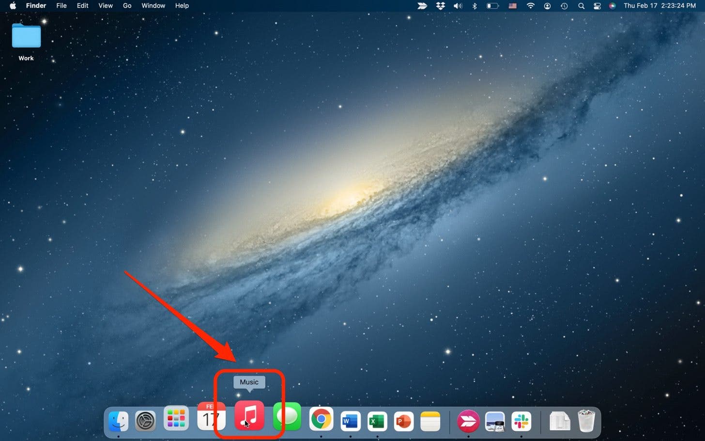Open the volume control in menu bar
705x441 pixels.
[458, 6]
